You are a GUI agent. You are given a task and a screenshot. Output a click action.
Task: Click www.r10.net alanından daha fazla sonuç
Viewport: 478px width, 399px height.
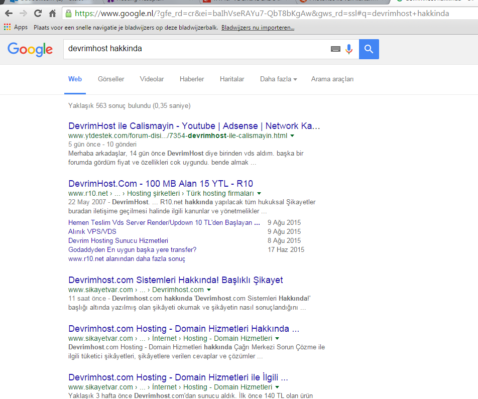tap(127, 259)
